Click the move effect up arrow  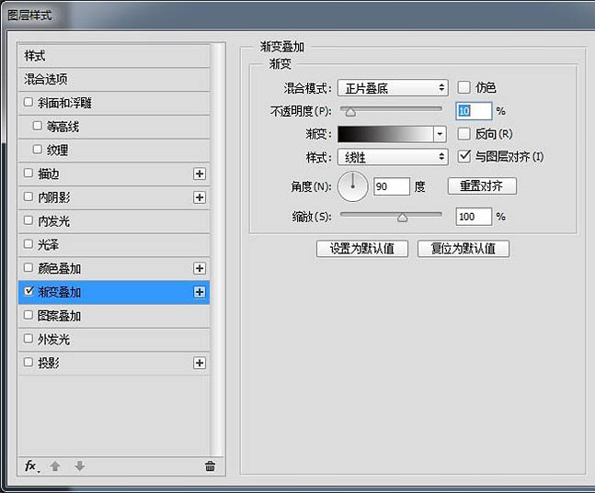click(55, 465)
